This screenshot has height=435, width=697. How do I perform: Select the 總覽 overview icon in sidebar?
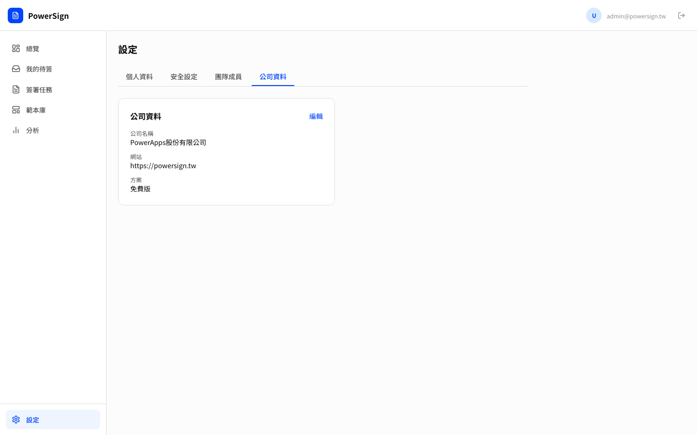(x=16, y=48)
